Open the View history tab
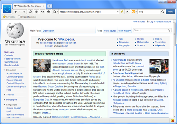Viewport: 177px width, 124px height. (x=124, y=31)
